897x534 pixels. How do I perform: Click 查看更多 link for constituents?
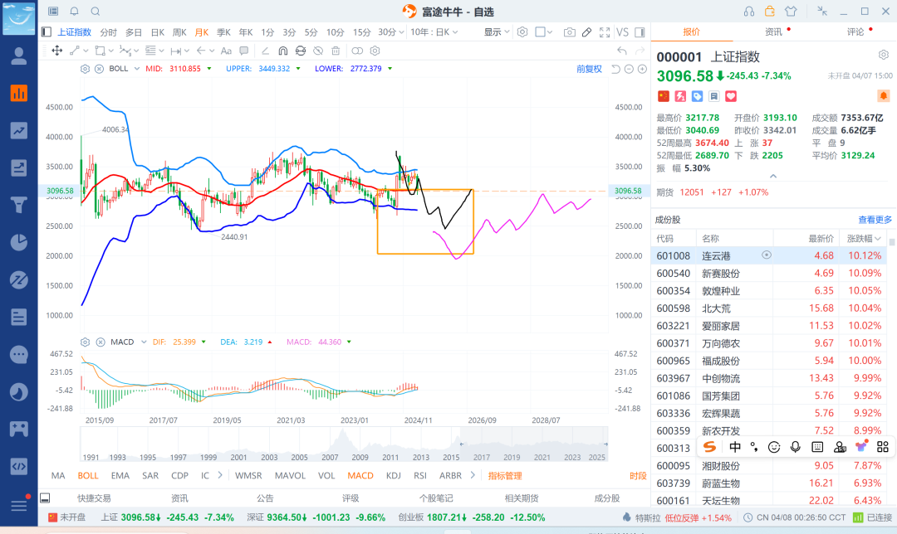point(875,219)
